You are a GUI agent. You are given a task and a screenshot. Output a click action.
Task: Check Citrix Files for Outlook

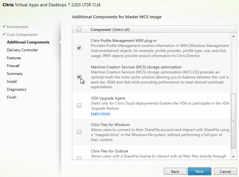coord(79,158)
